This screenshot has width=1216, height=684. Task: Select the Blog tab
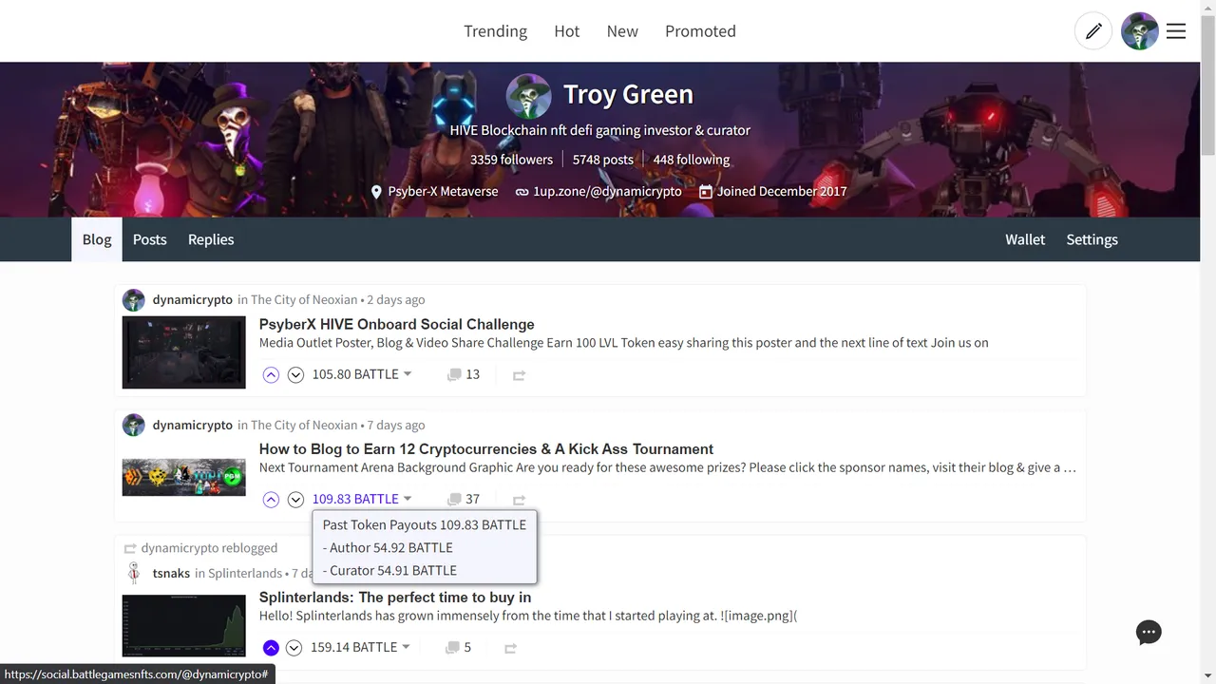[97, 239]
